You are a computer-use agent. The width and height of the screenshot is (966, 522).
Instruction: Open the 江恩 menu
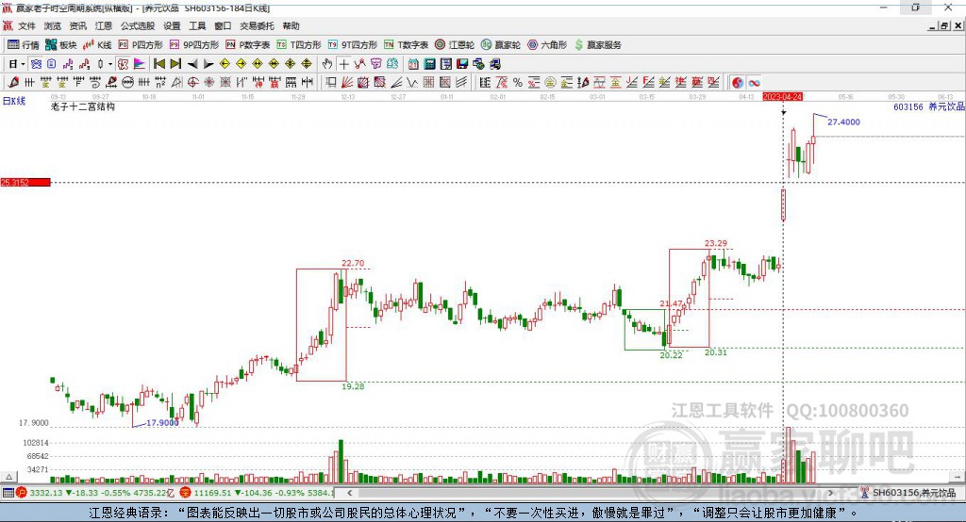[104, 25]
